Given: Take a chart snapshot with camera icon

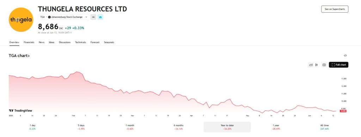Looking at the screenshot, I should (324, 65).
